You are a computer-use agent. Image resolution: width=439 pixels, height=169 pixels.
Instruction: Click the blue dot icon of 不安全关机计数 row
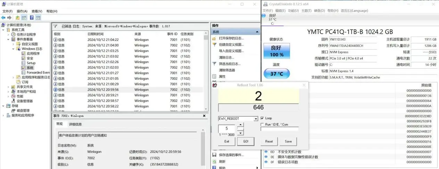266,152
